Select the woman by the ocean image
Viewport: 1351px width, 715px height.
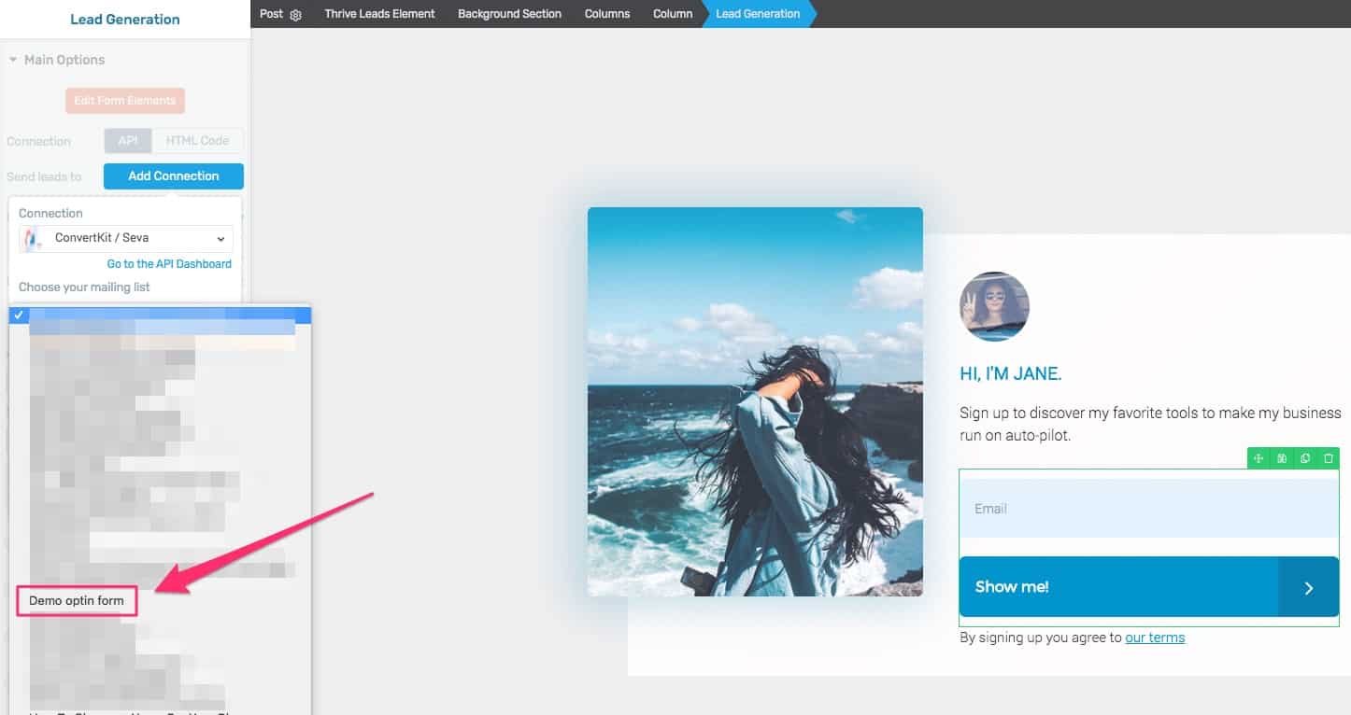coord(755,401)
